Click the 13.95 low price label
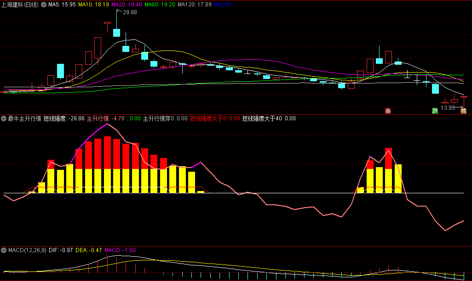472x281 pixels. point(448,107)
